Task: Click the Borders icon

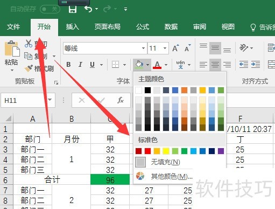Action: 115,65
